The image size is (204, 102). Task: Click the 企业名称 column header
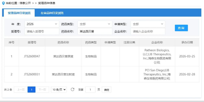[157, 42]
